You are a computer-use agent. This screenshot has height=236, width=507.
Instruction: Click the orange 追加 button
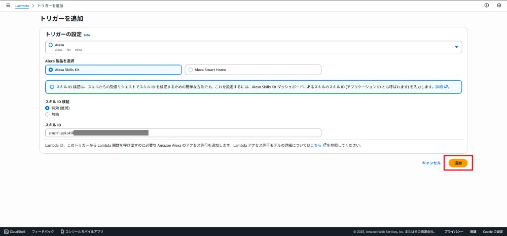tap(458, 163)
